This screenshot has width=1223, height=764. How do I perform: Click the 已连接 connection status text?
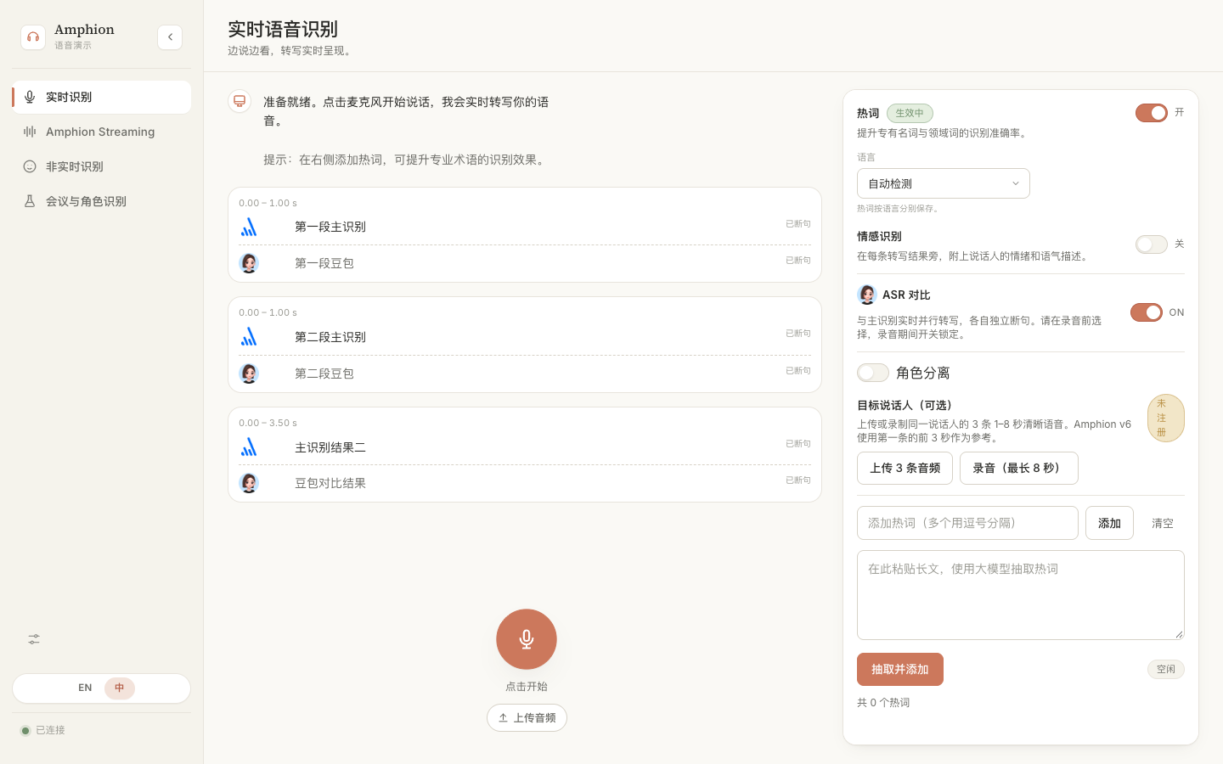tap(50, 730)
